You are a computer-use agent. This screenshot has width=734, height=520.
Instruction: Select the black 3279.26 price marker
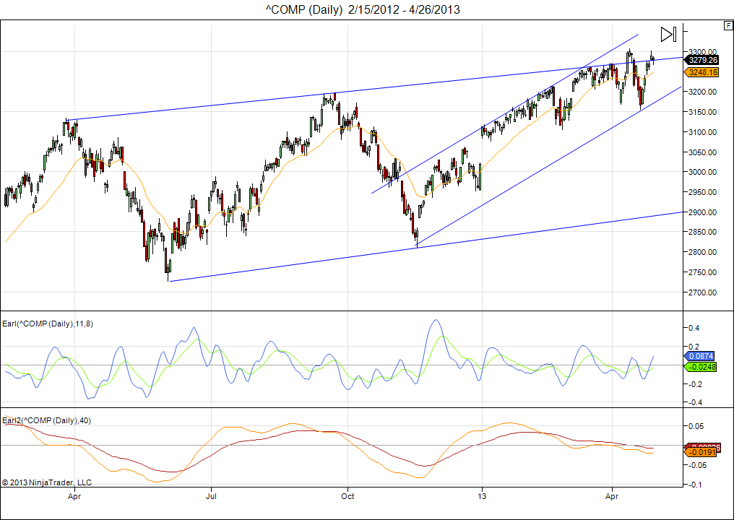click(x=702, y=60)
